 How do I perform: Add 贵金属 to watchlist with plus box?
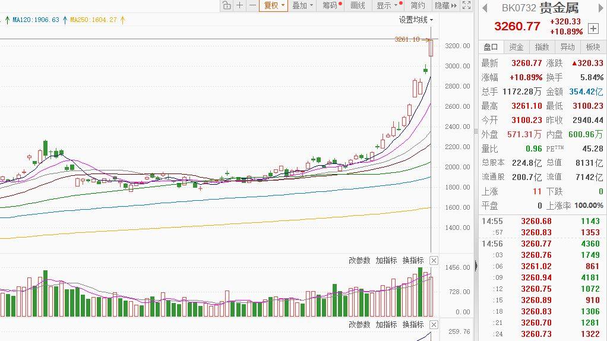593,29
